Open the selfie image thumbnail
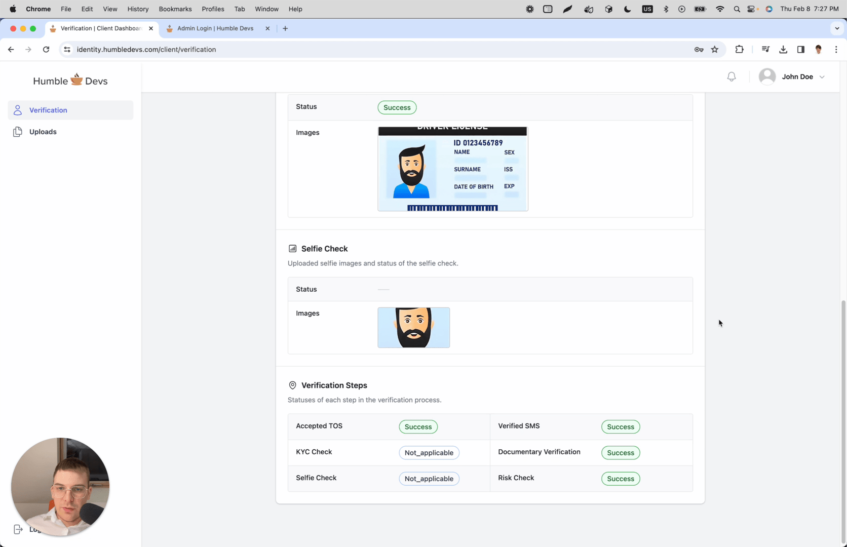Viewport: 847px width, 547px height. [414, 328]
